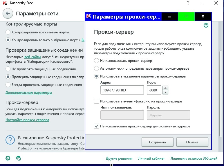This screenshot has height=166, width=224.
Task: Click 'Лицензия: осталось 365 дней' link
Action: (x=194, y=158)
